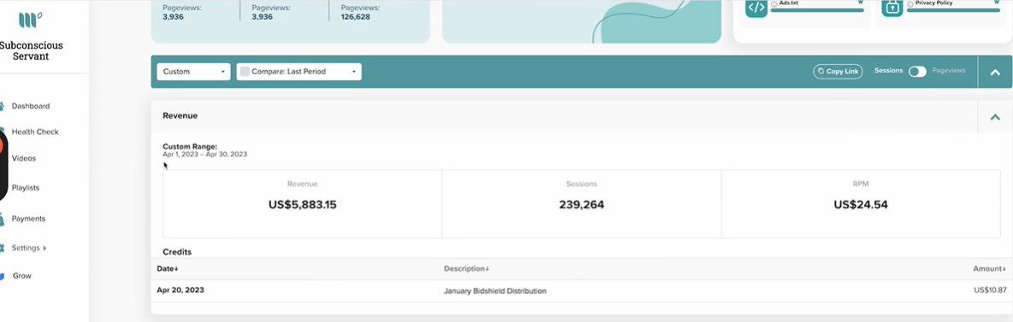Click the US$10.87 amount cell
The height and width of the screenshot is (322, 1013).
pyautogui.click(x=990, y=290)
